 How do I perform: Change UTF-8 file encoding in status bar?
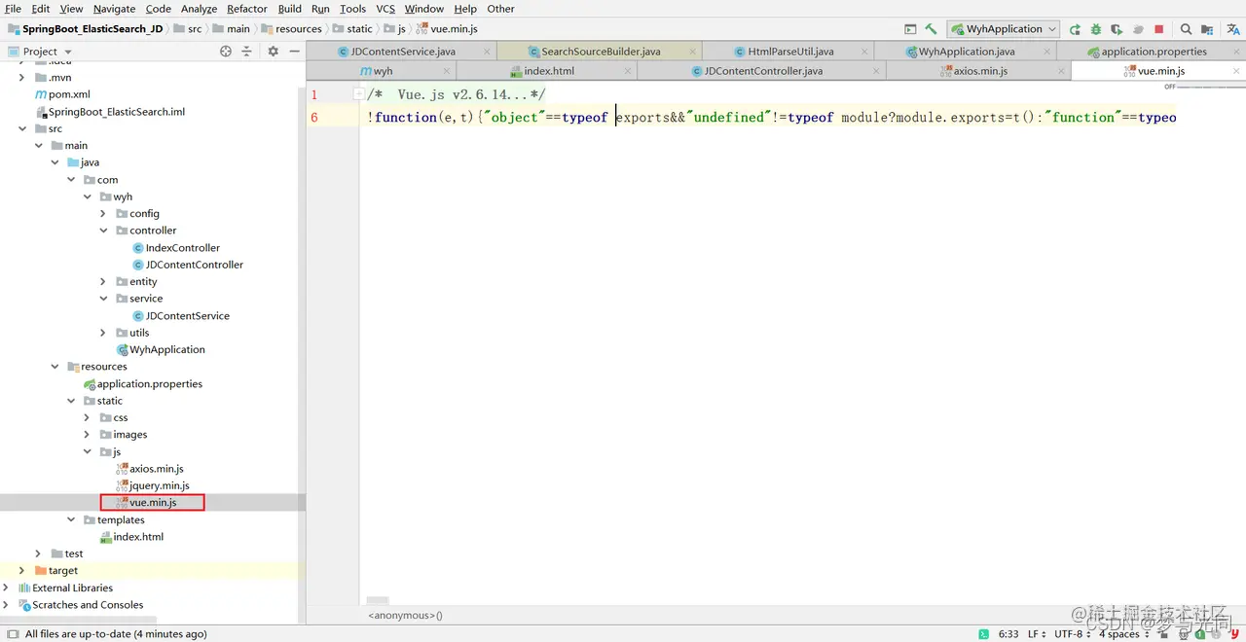[1072, 633]
